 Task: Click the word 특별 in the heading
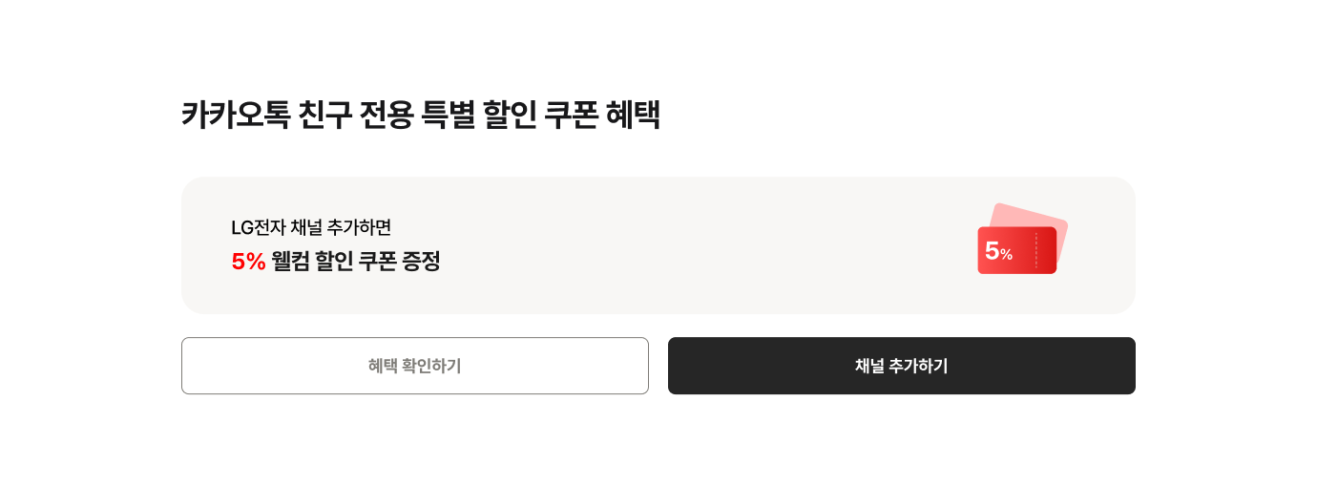point(448,115)
